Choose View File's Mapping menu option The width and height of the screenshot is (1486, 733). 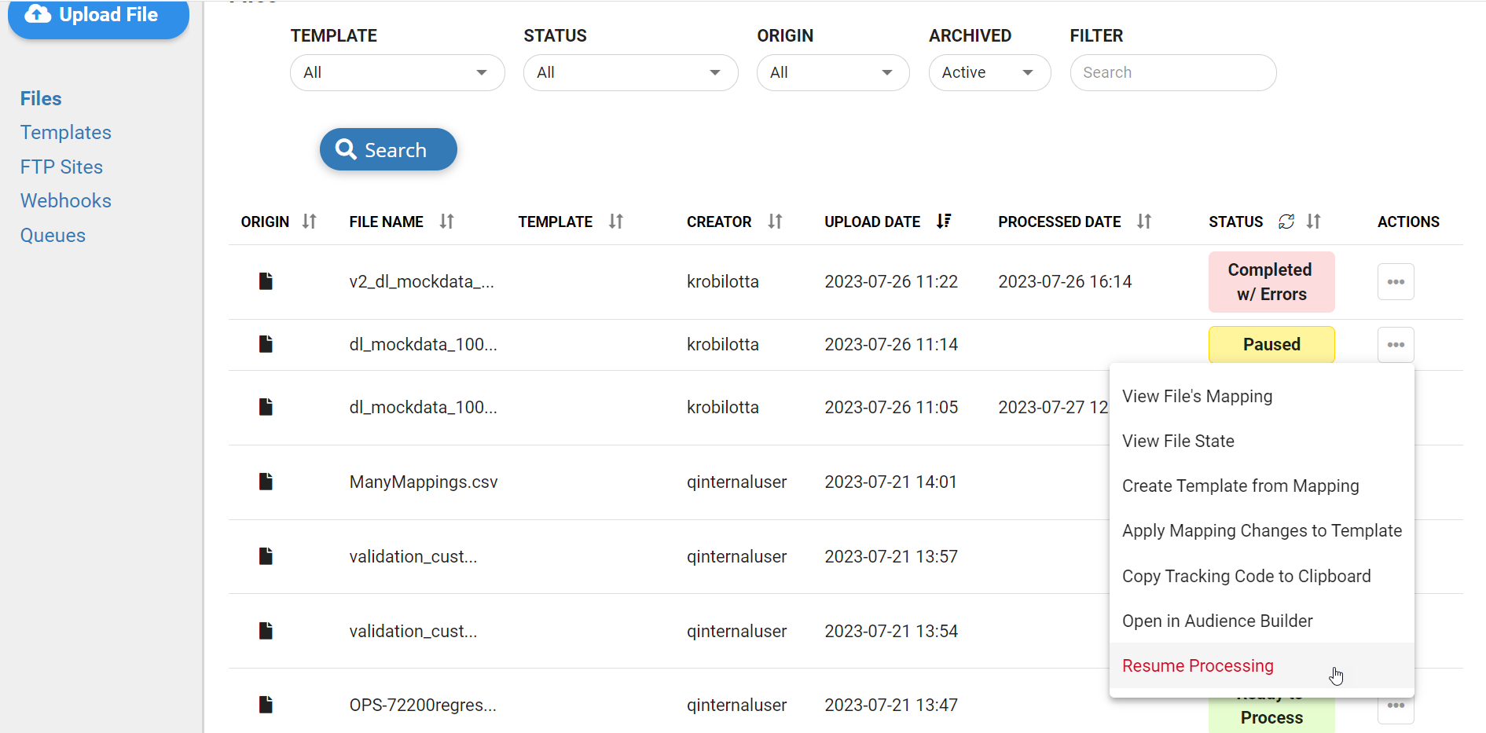point(1197,397)
